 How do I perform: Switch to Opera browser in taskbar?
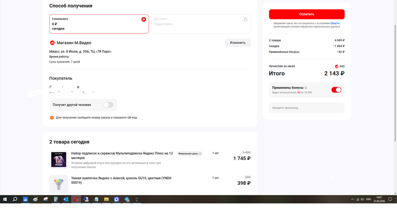point(76,199)
